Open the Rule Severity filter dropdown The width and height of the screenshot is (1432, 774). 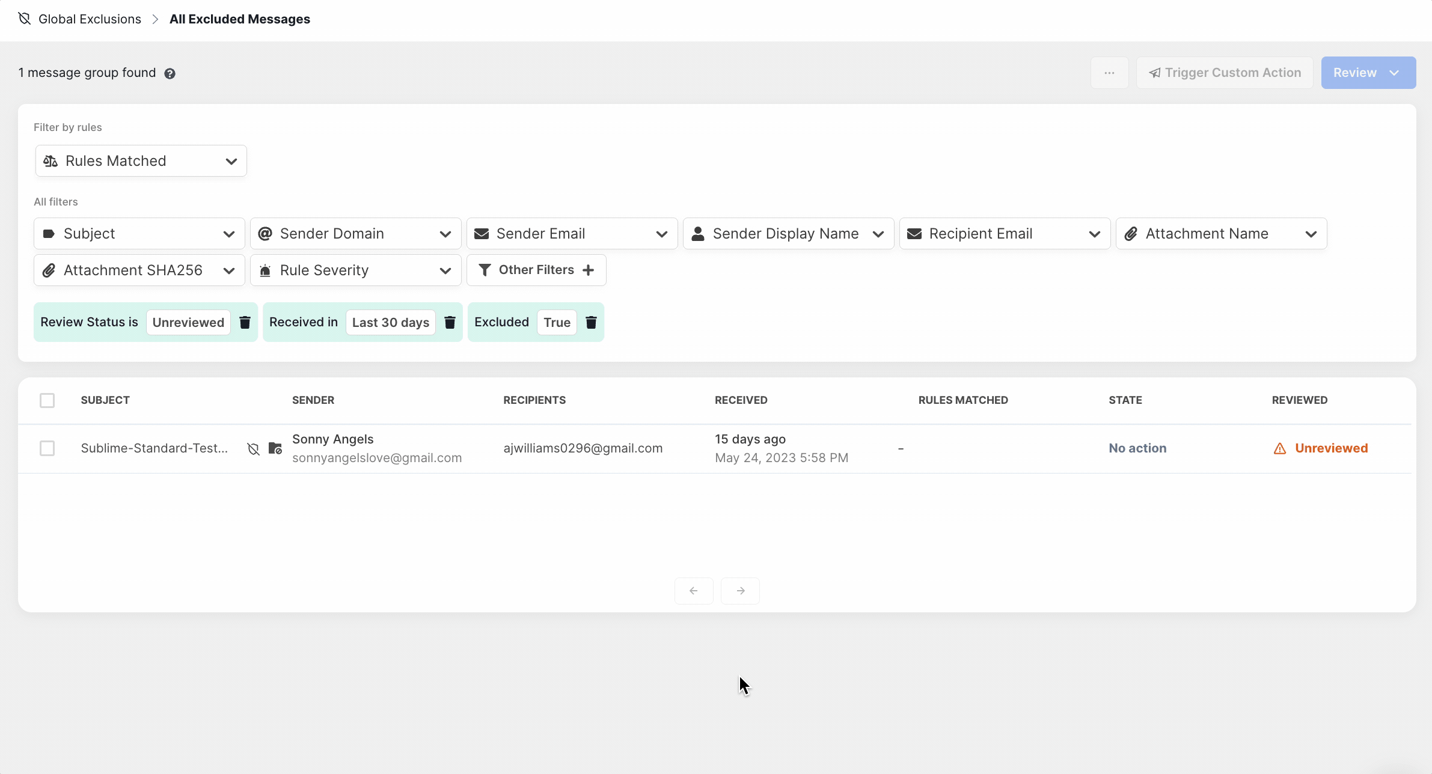point(355,270)
